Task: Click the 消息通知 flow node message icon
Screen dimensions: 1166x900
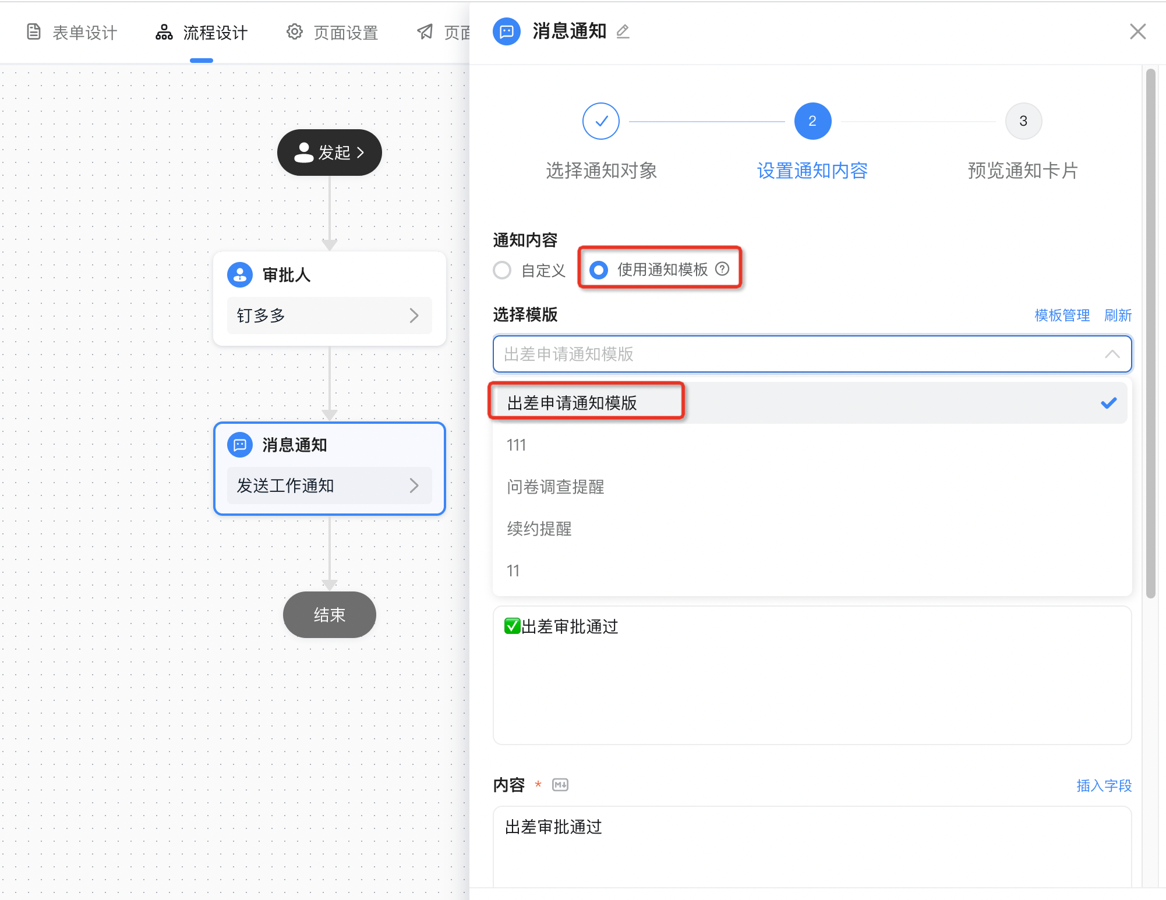Action: (240, 445)
